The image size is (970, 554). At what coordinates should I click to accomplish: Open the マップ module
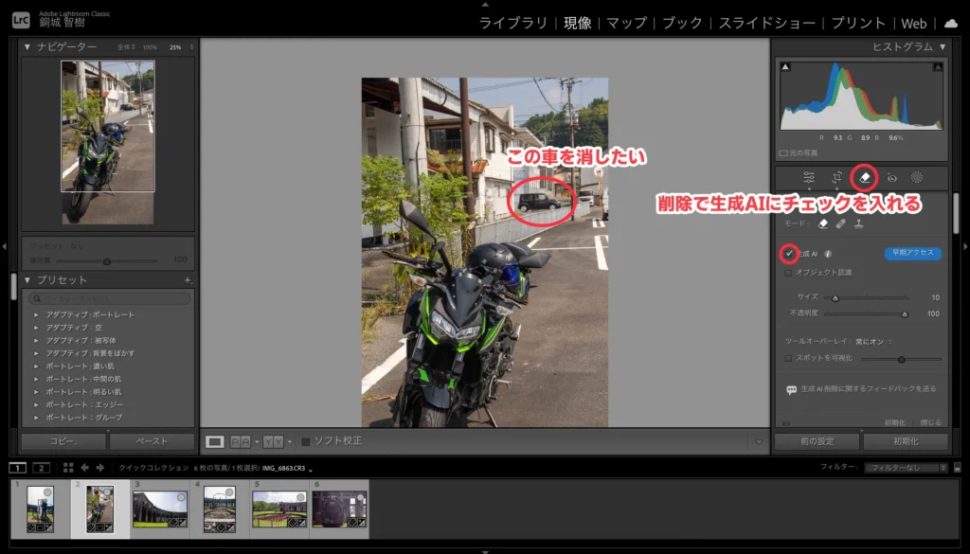coord(628,24)
